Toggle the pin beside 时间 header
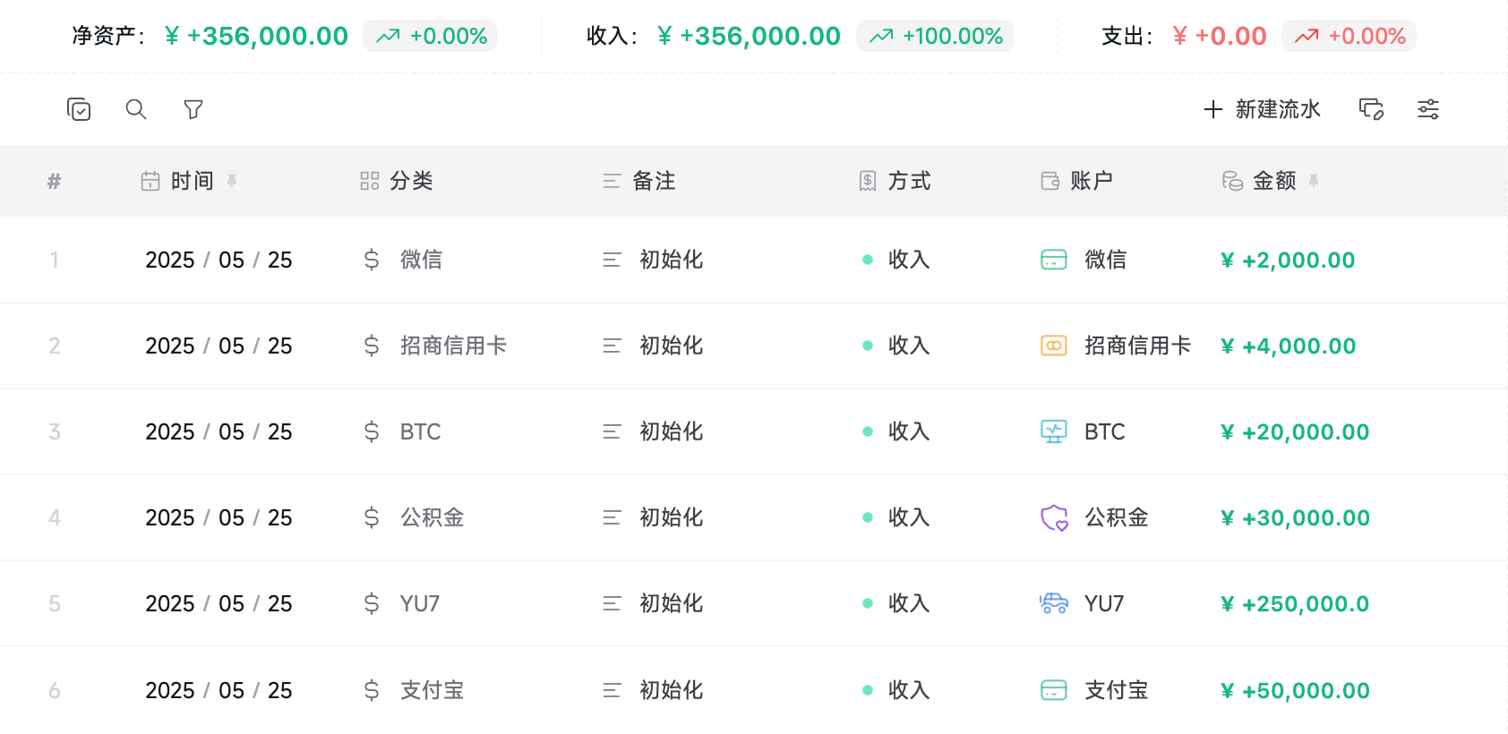This screenshot has height=734, width=1508. 232,181
